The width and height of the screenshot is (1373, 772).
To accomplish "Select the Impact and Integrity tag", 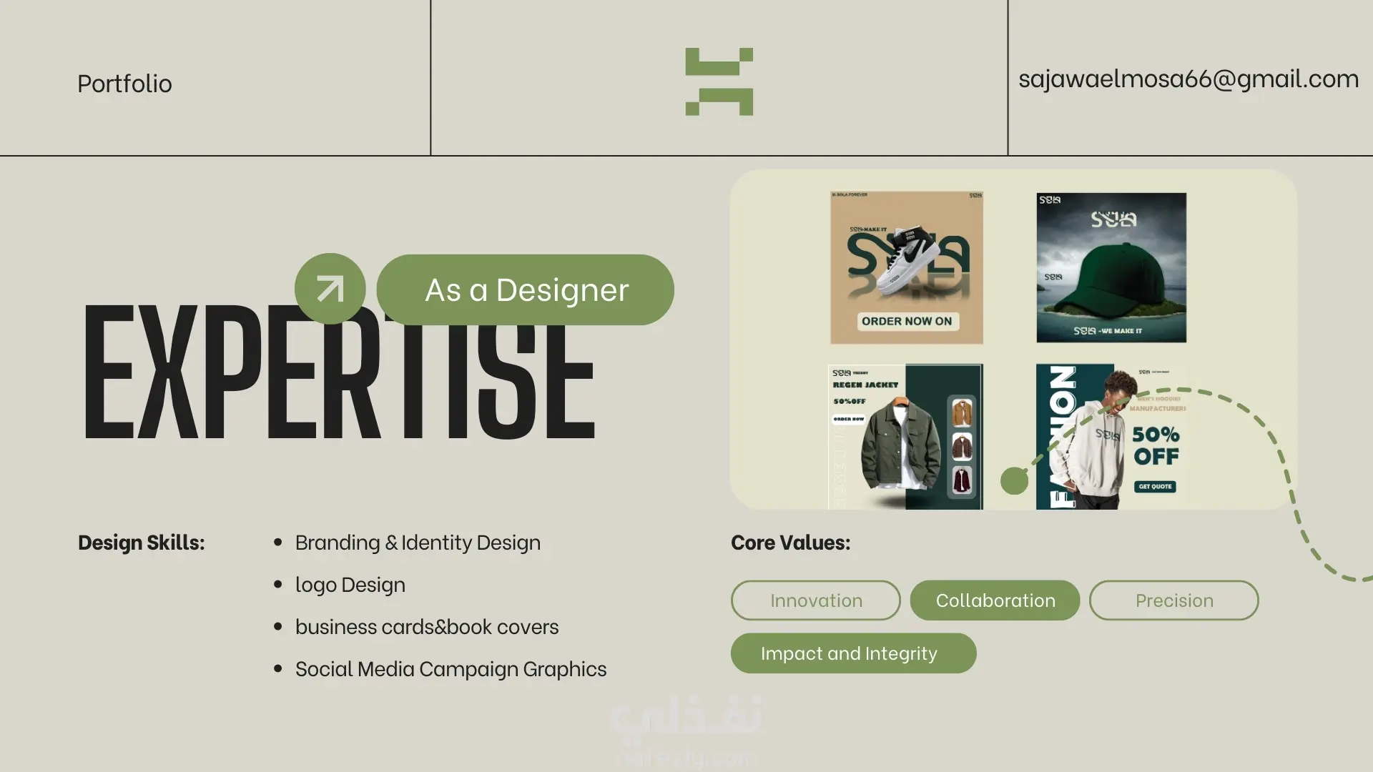I will click(x=853, y=653).
